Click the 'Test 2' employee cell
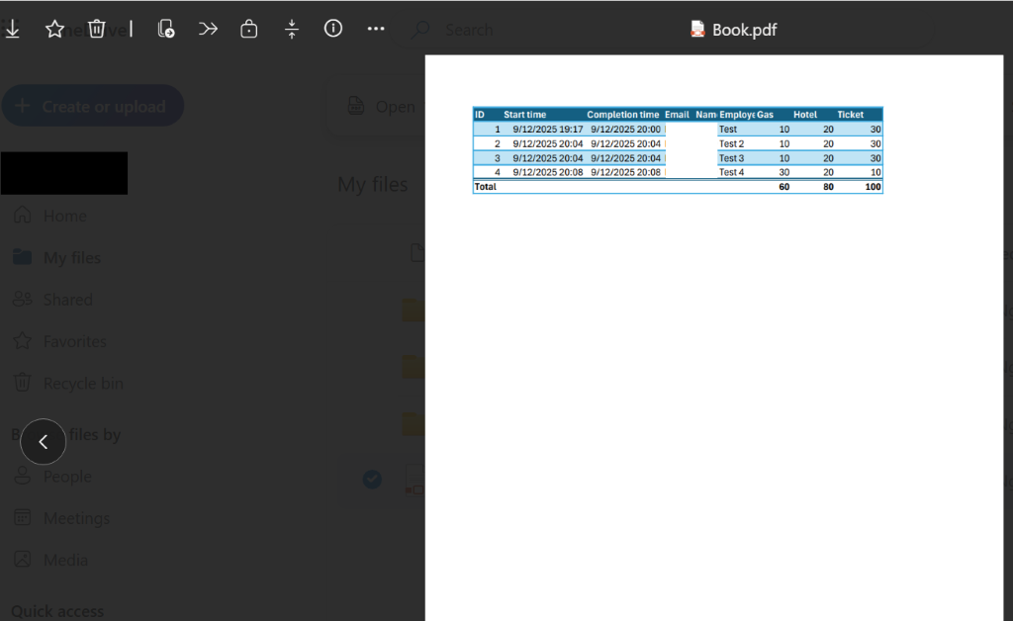This screenshot has width=1013, height=621. pos(731,144)
